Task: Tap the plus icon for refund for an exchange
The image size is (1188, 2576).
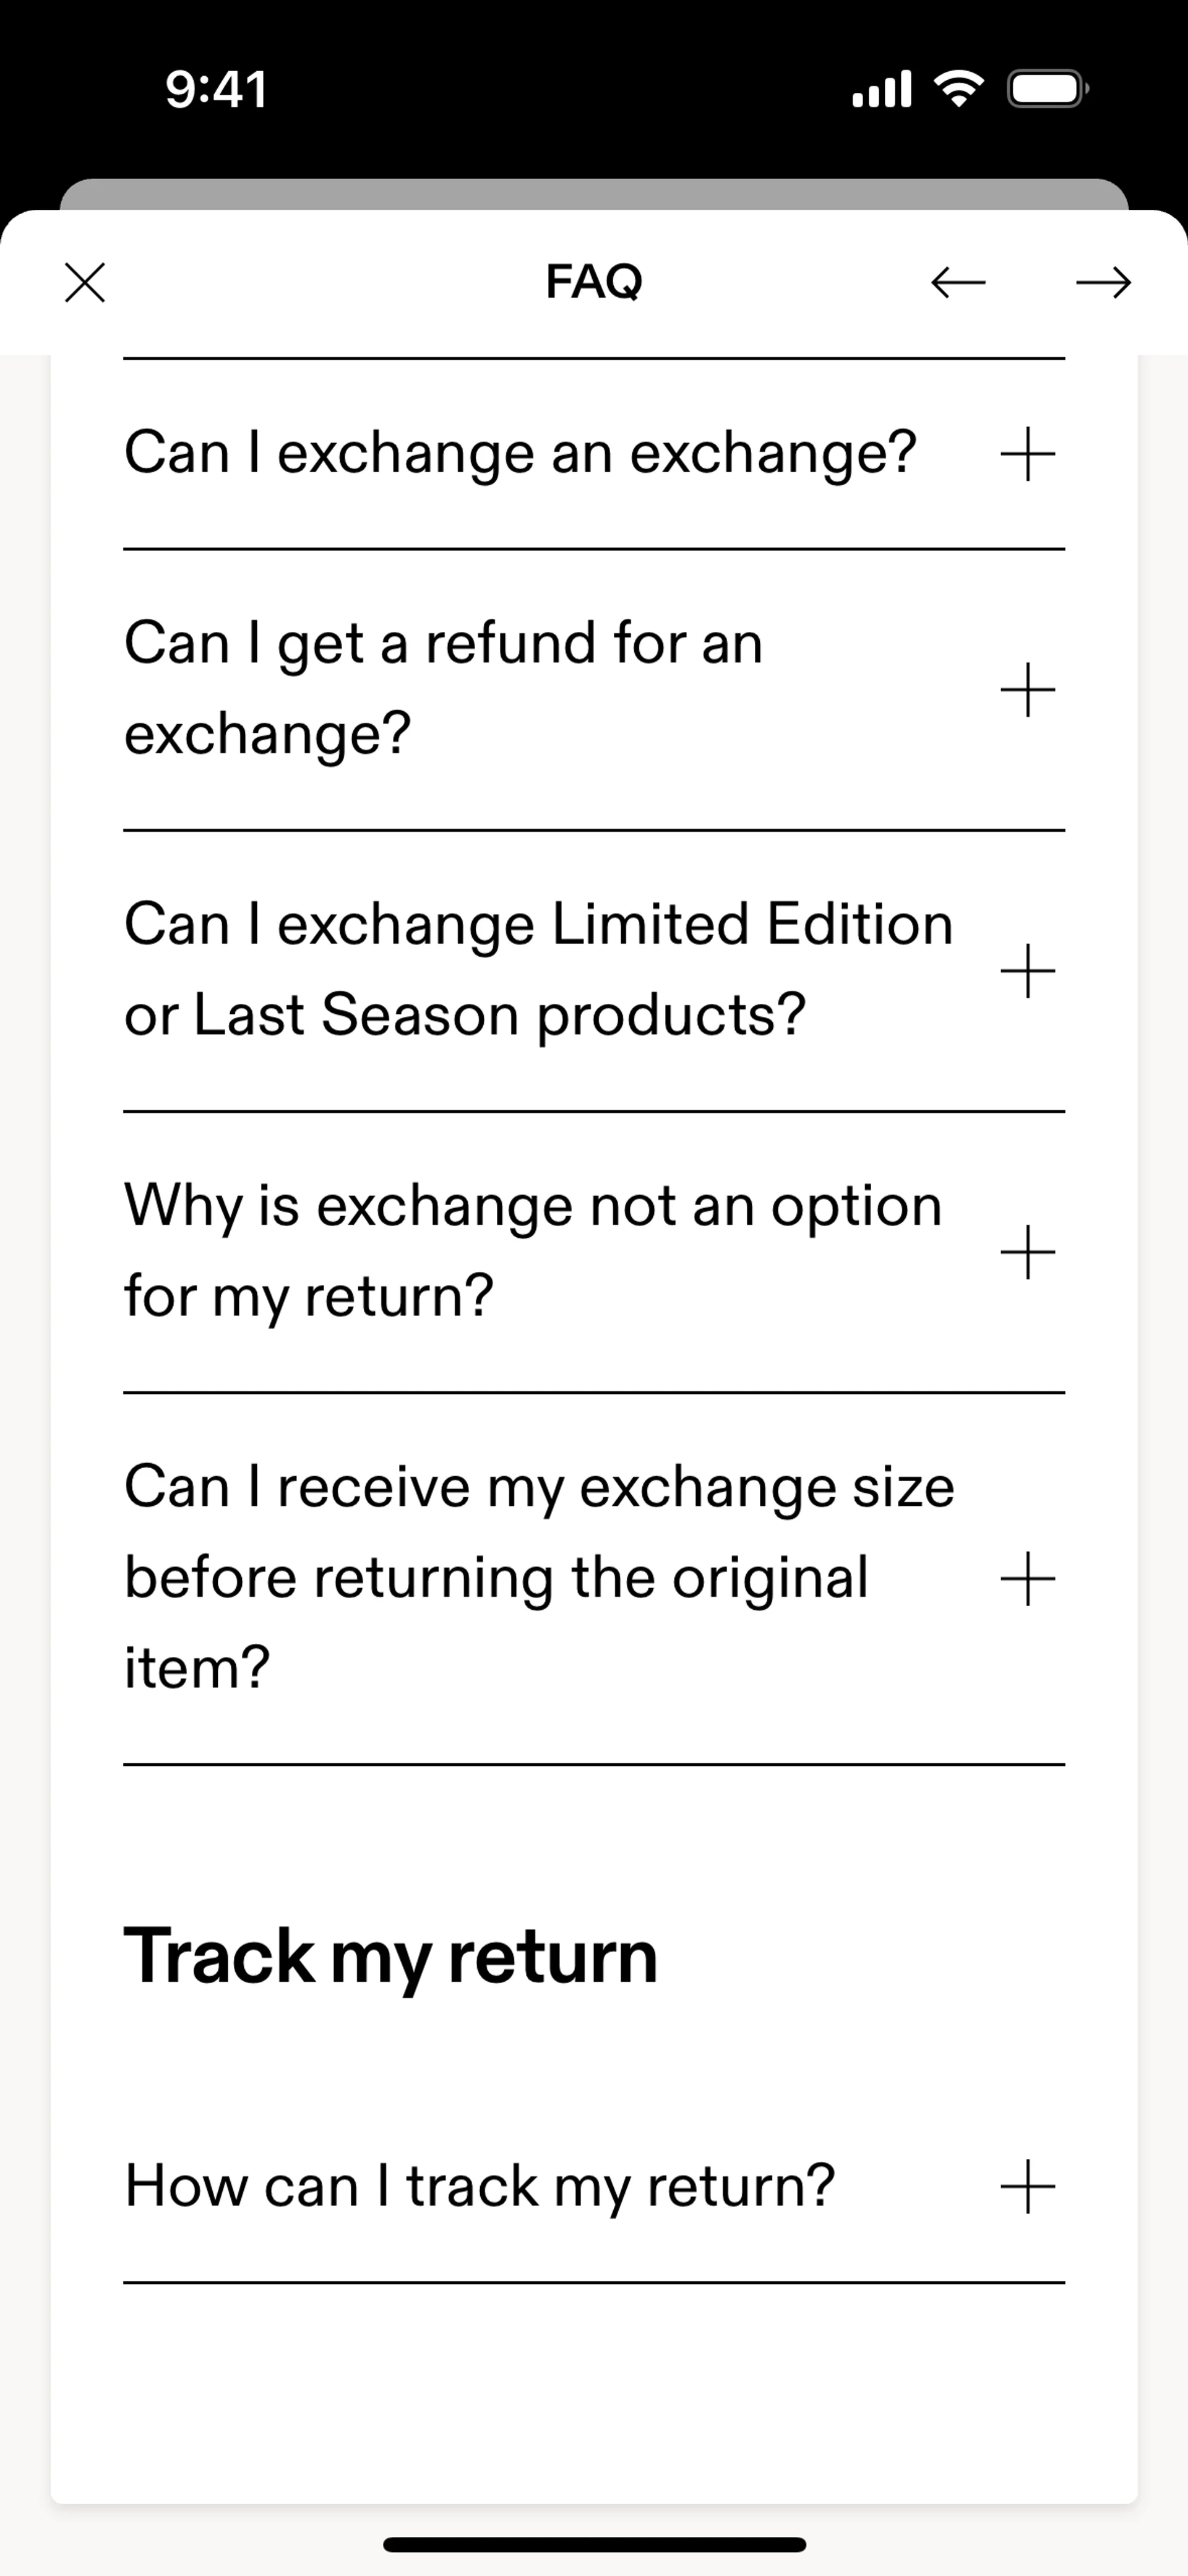Action: pos(1028,689)
